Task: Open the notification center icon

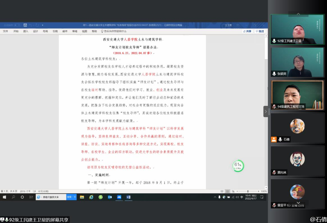Action: [x=262, y=197]
